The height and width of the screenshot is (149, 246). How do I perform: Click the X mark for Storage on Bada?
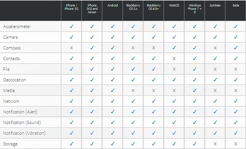coord(235,144)
